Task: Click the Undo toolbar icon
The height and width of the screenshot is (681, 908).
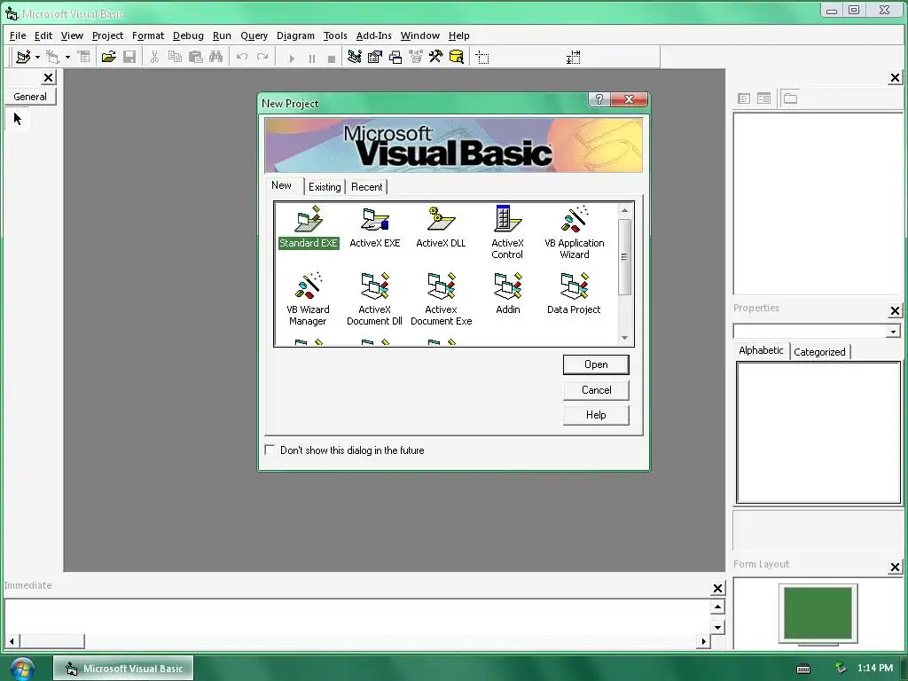Action: pos(242,57)
